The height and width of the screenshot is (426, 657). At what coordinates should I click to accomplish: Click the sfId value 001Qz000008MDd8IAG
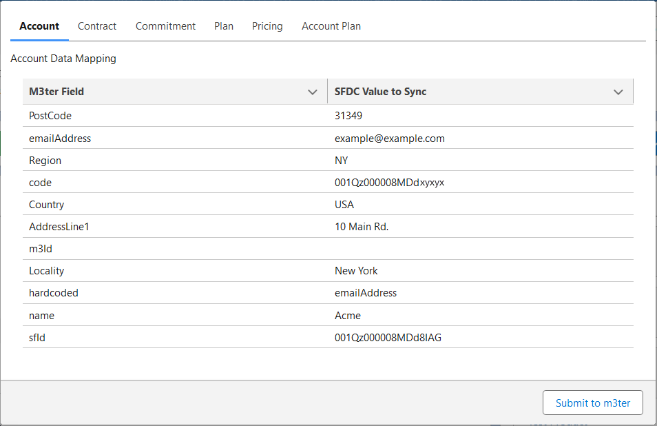coord(388,338)
